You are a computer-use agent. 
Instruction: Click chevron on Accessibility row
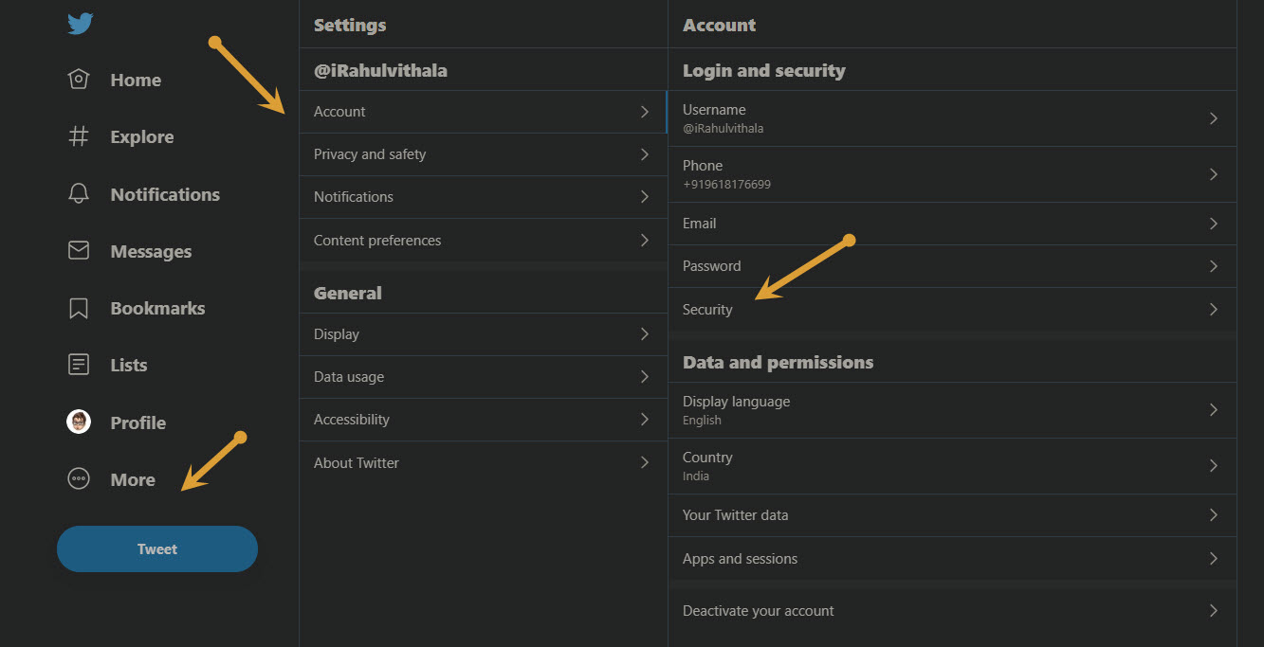[645, 420]
